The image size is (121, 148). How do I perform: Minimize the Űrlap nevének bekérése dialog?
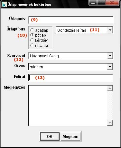pyautogui.click(x=93, y=3)
